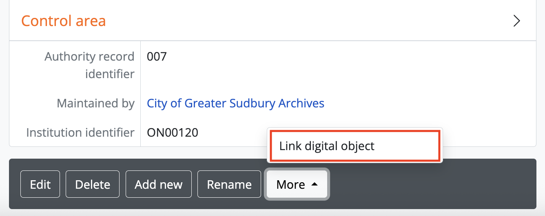Image resolution: width=545 pixels, height=216 pixels.
Task: Open City of Greater Sudbury Archives link
Action: [x=235, y=103]
